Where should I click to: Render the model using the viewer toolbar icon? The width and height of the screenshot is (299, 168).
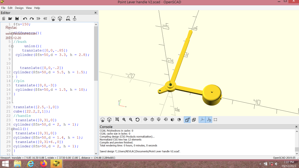click(x=109, y=120)
